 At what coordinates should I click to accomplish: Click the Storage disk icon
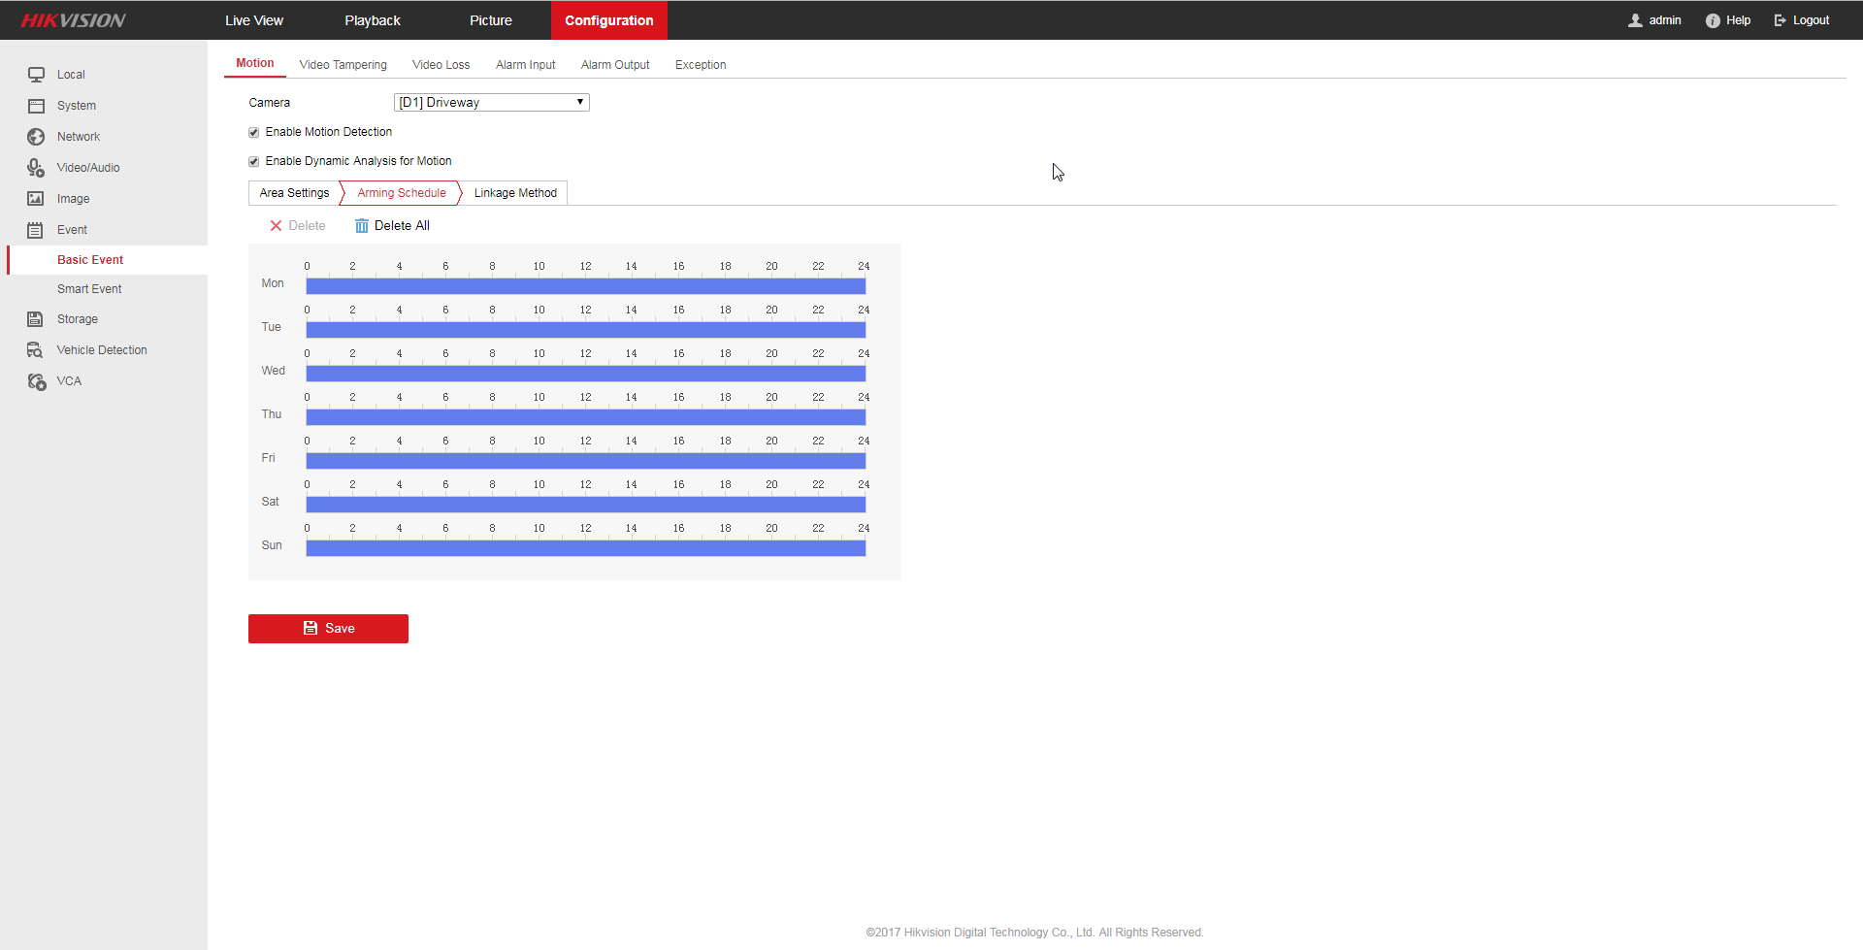point(36,319)
